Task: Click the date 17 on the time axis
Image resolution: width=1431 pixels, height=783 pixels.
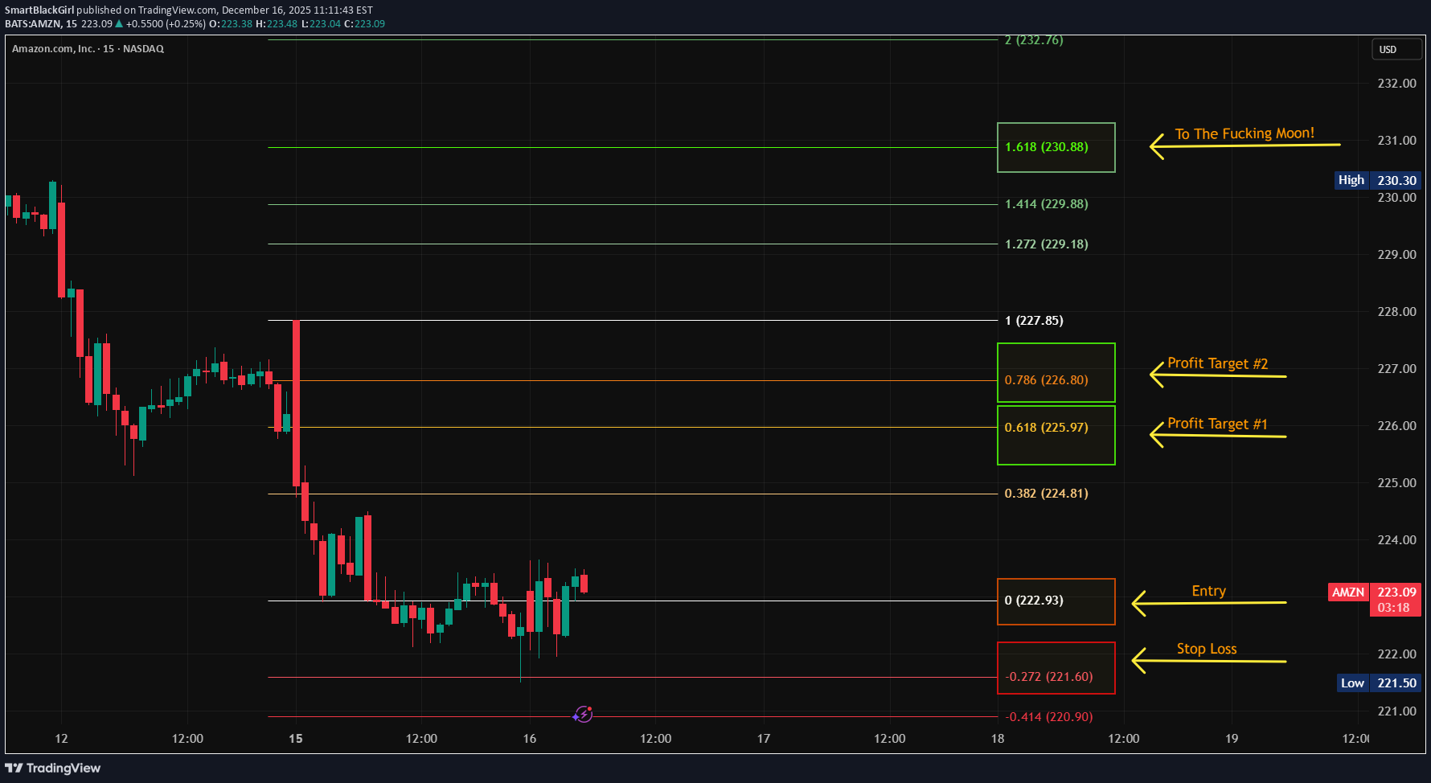Action: (x=764, y=739)
